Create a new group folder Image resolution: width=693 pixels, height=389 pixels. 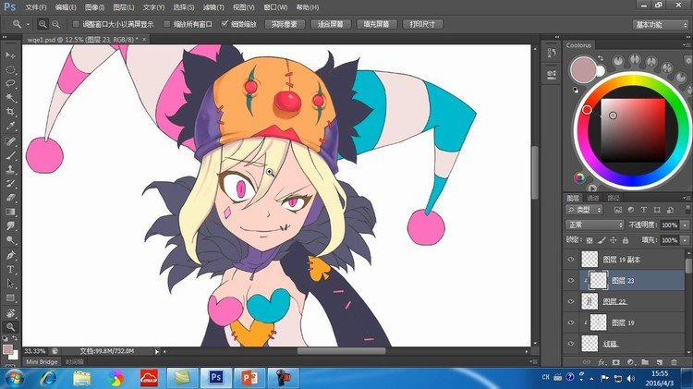click(645, 362)
